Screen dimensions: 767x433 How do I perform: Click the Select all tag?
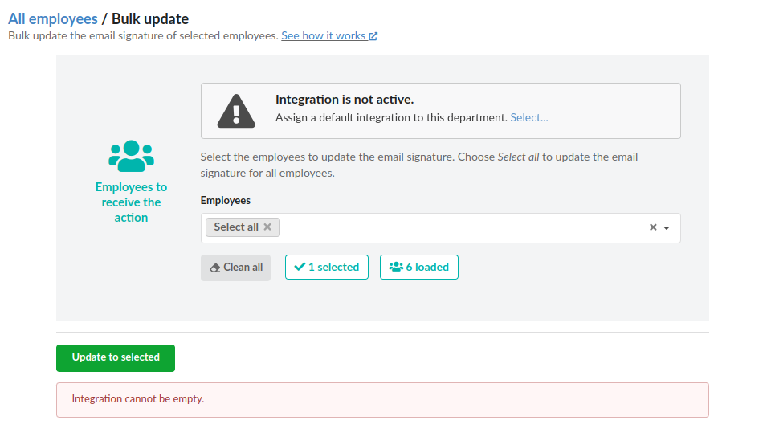(236, 227)
